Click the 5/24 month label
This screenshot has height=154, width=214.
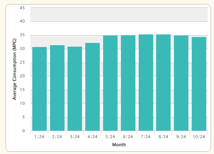(110, 137)
